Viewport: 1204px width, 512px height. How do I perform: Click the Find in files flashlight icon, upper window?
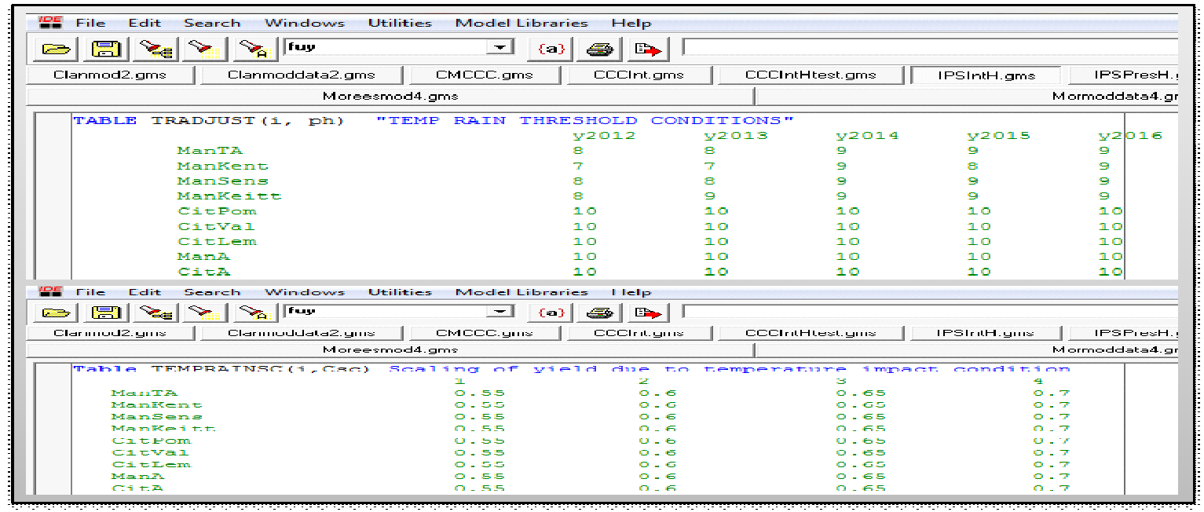pyautogui.click(x=155, y=49)
